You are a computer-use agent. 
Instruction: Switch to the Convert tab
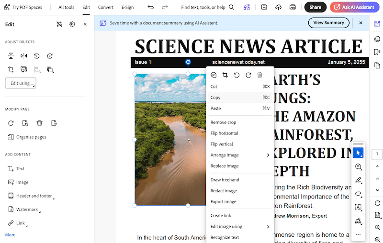tap(106, 7)
